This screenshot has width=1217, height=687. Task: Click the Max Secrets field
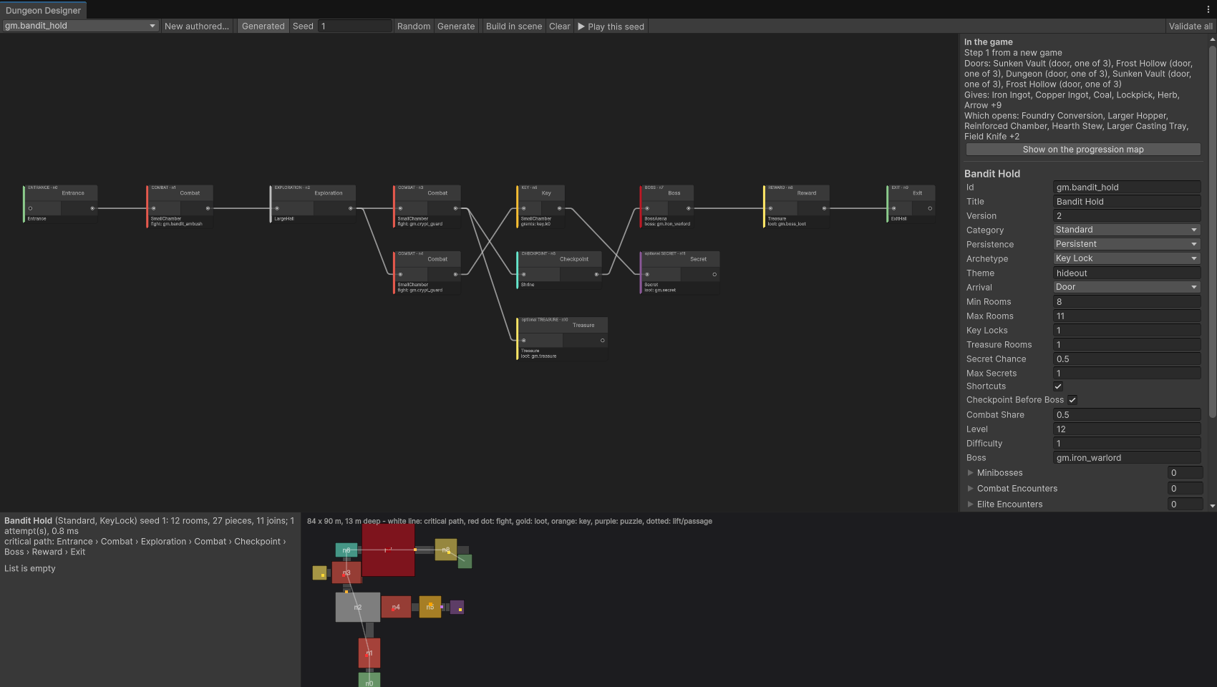[x=1127, y=374]
